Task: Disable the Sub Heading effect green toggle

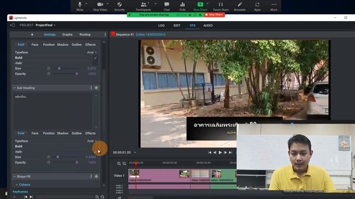Action: tap(96, 88)
